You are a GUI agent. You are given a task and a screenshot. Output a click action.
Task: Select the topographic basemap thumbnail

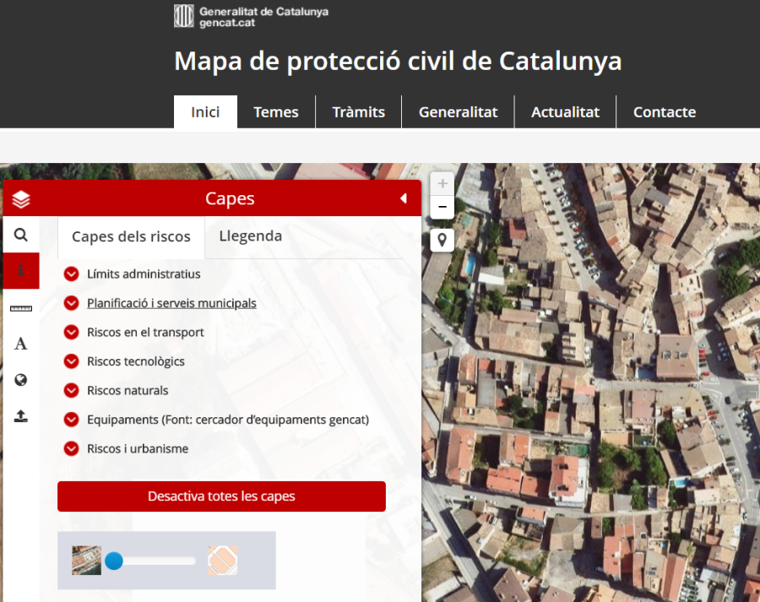[222, 561]
